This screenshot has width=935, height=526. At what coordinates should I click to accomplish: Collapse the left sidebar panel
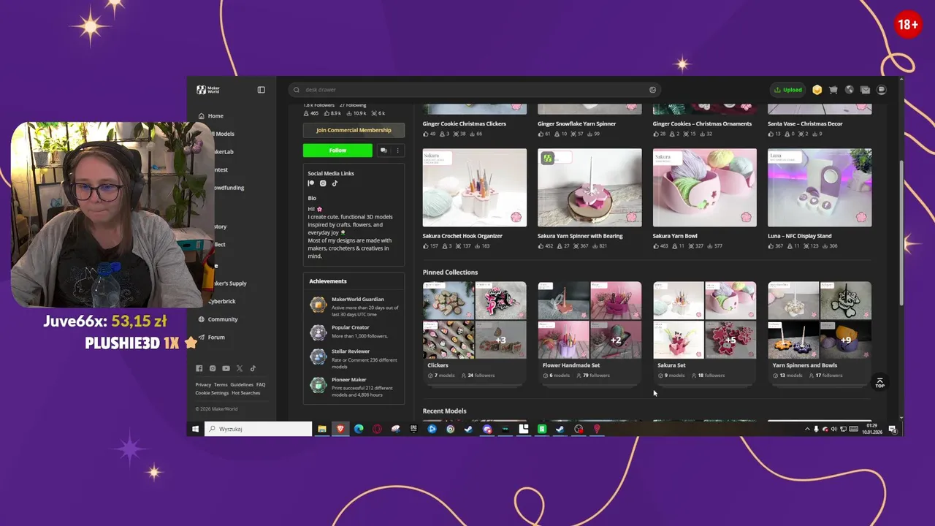261,90
